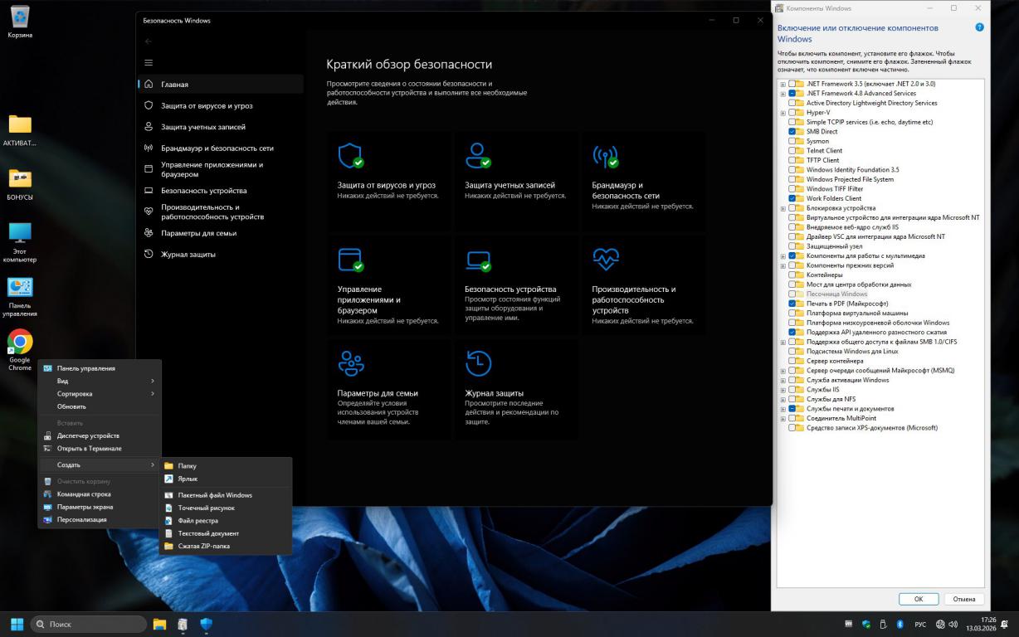Image resolution: width=1019 pixels, height=637 pixels.
Task: Open the family options tile icon
Action: [x=350, y=363]
